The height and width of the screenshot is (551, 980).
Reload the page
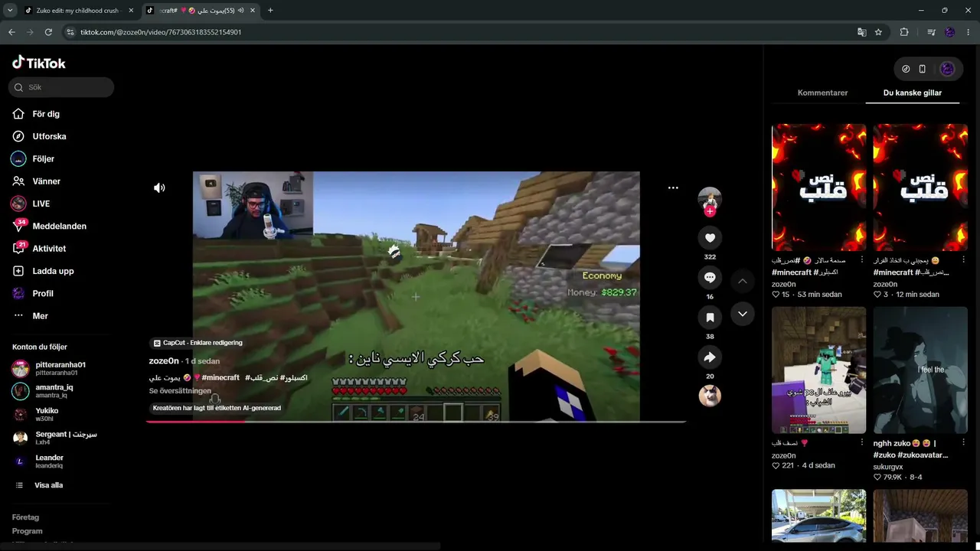tap(48, 32)
